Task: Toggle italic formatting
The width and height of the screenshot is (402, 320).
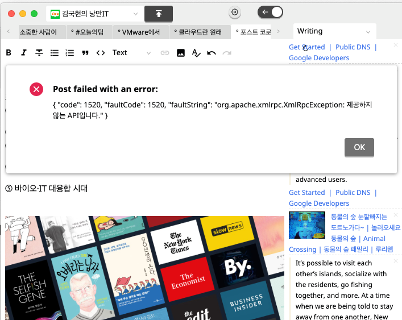Action: click(24, 53)
